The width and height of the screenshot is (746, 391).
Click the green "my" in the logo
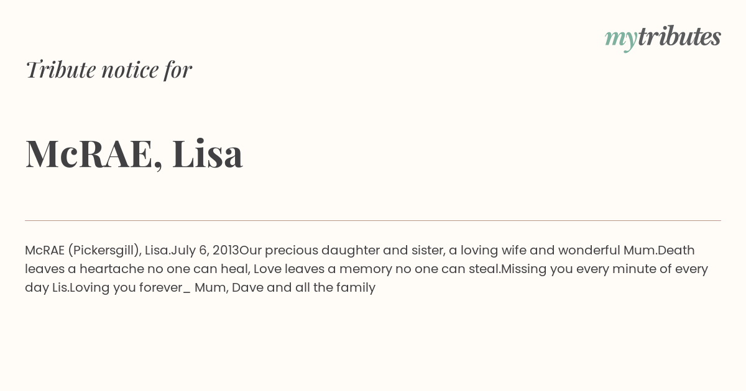click(621, 40)
